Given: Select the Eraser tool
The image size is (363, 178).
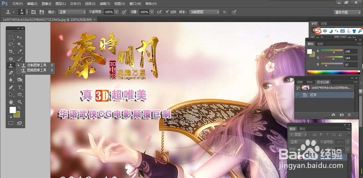Looking at the screenshot, I should point(11,73).
